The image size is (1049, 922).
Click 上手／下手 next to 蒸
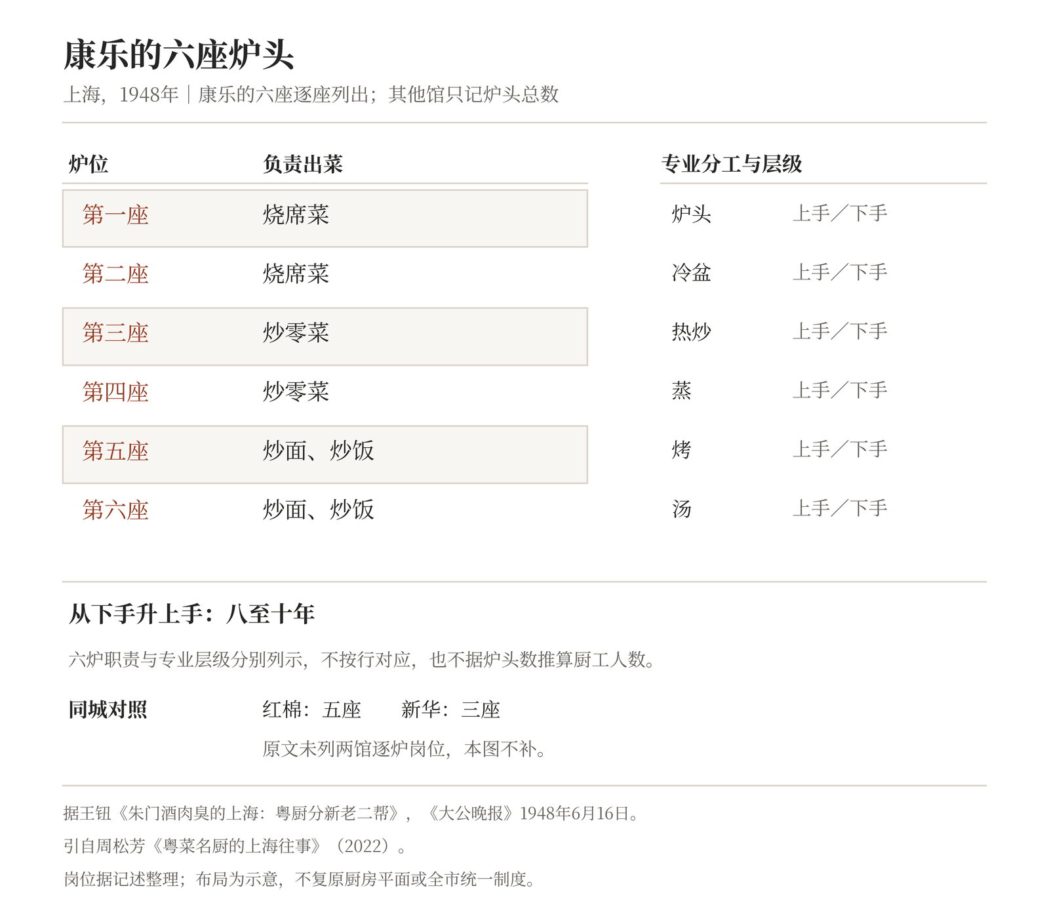click(x=840, y=391)
